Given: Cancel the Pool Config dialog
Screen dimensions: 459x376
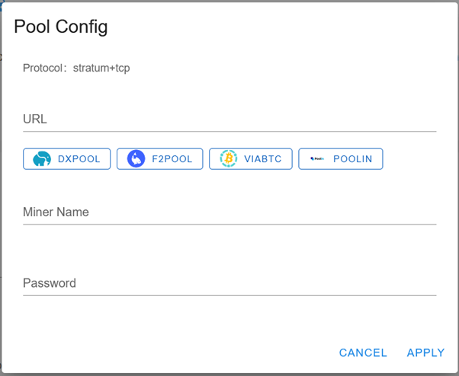Looking at the screenshot, I should 363,352.
